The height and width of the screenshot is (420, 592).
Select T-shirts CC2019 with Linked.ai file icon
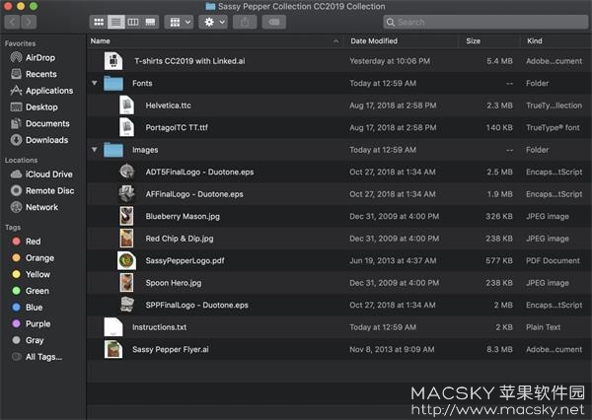(x=113, y=61)
